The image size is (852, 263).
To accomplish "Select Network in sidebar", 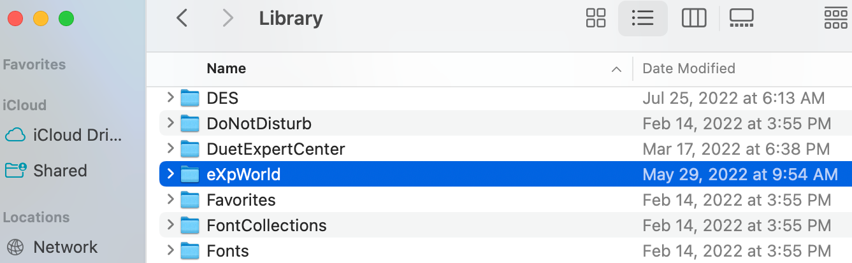I will point(65,247).
